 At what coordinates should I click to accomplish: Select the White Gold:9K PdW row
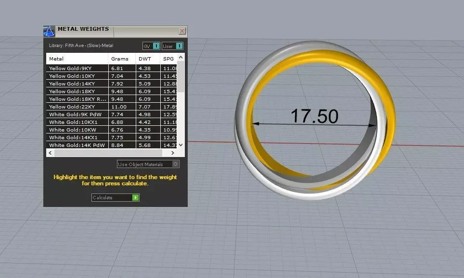[112, 114]
